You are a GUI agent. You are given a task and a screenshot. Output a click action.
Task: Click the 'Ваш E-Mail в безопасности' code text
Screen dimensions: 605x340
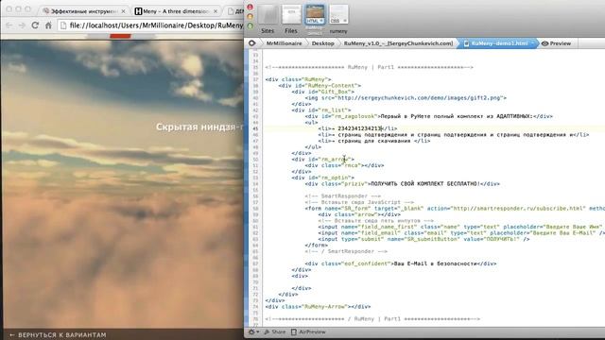click(x=435, y=263)
